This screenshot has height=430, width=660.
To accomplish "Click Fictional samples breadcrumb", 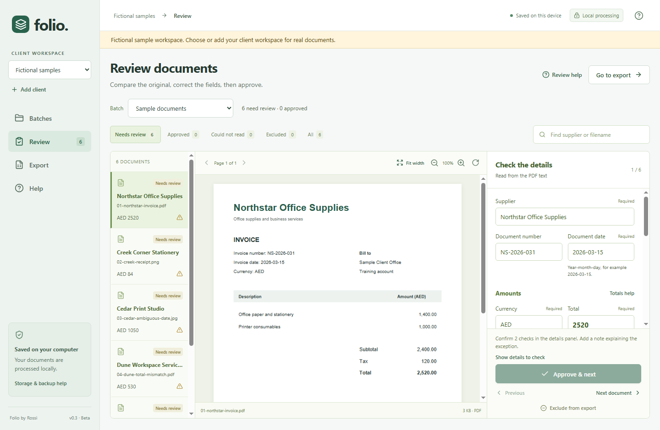I will [x=134, y=16].
